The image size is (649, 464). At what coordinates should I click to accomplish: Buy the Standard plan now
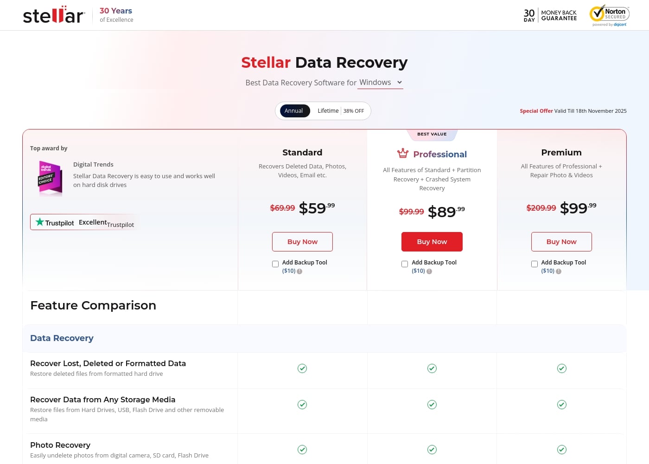[302, 242]
